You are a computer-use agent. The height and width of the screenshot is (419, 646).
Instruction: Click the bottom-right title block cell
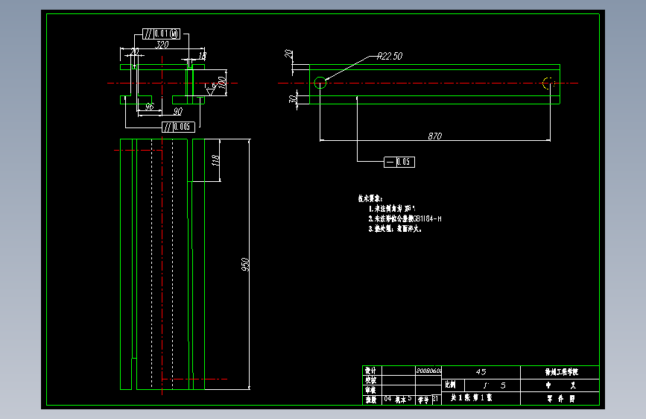560,398
